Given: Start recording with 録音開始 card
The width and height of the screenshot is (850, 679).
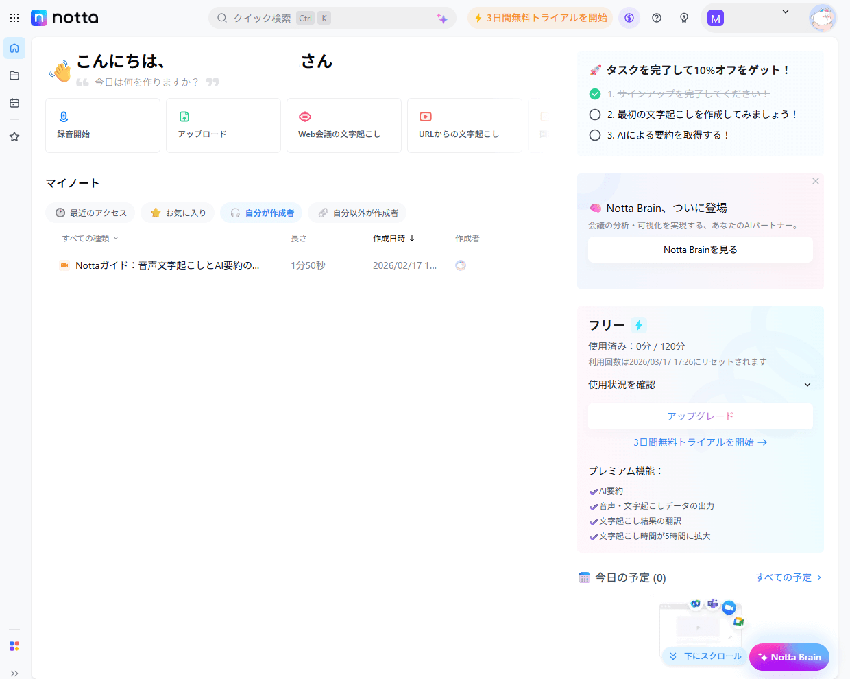Looking at the screenshot, I should (x=103, y=126).
